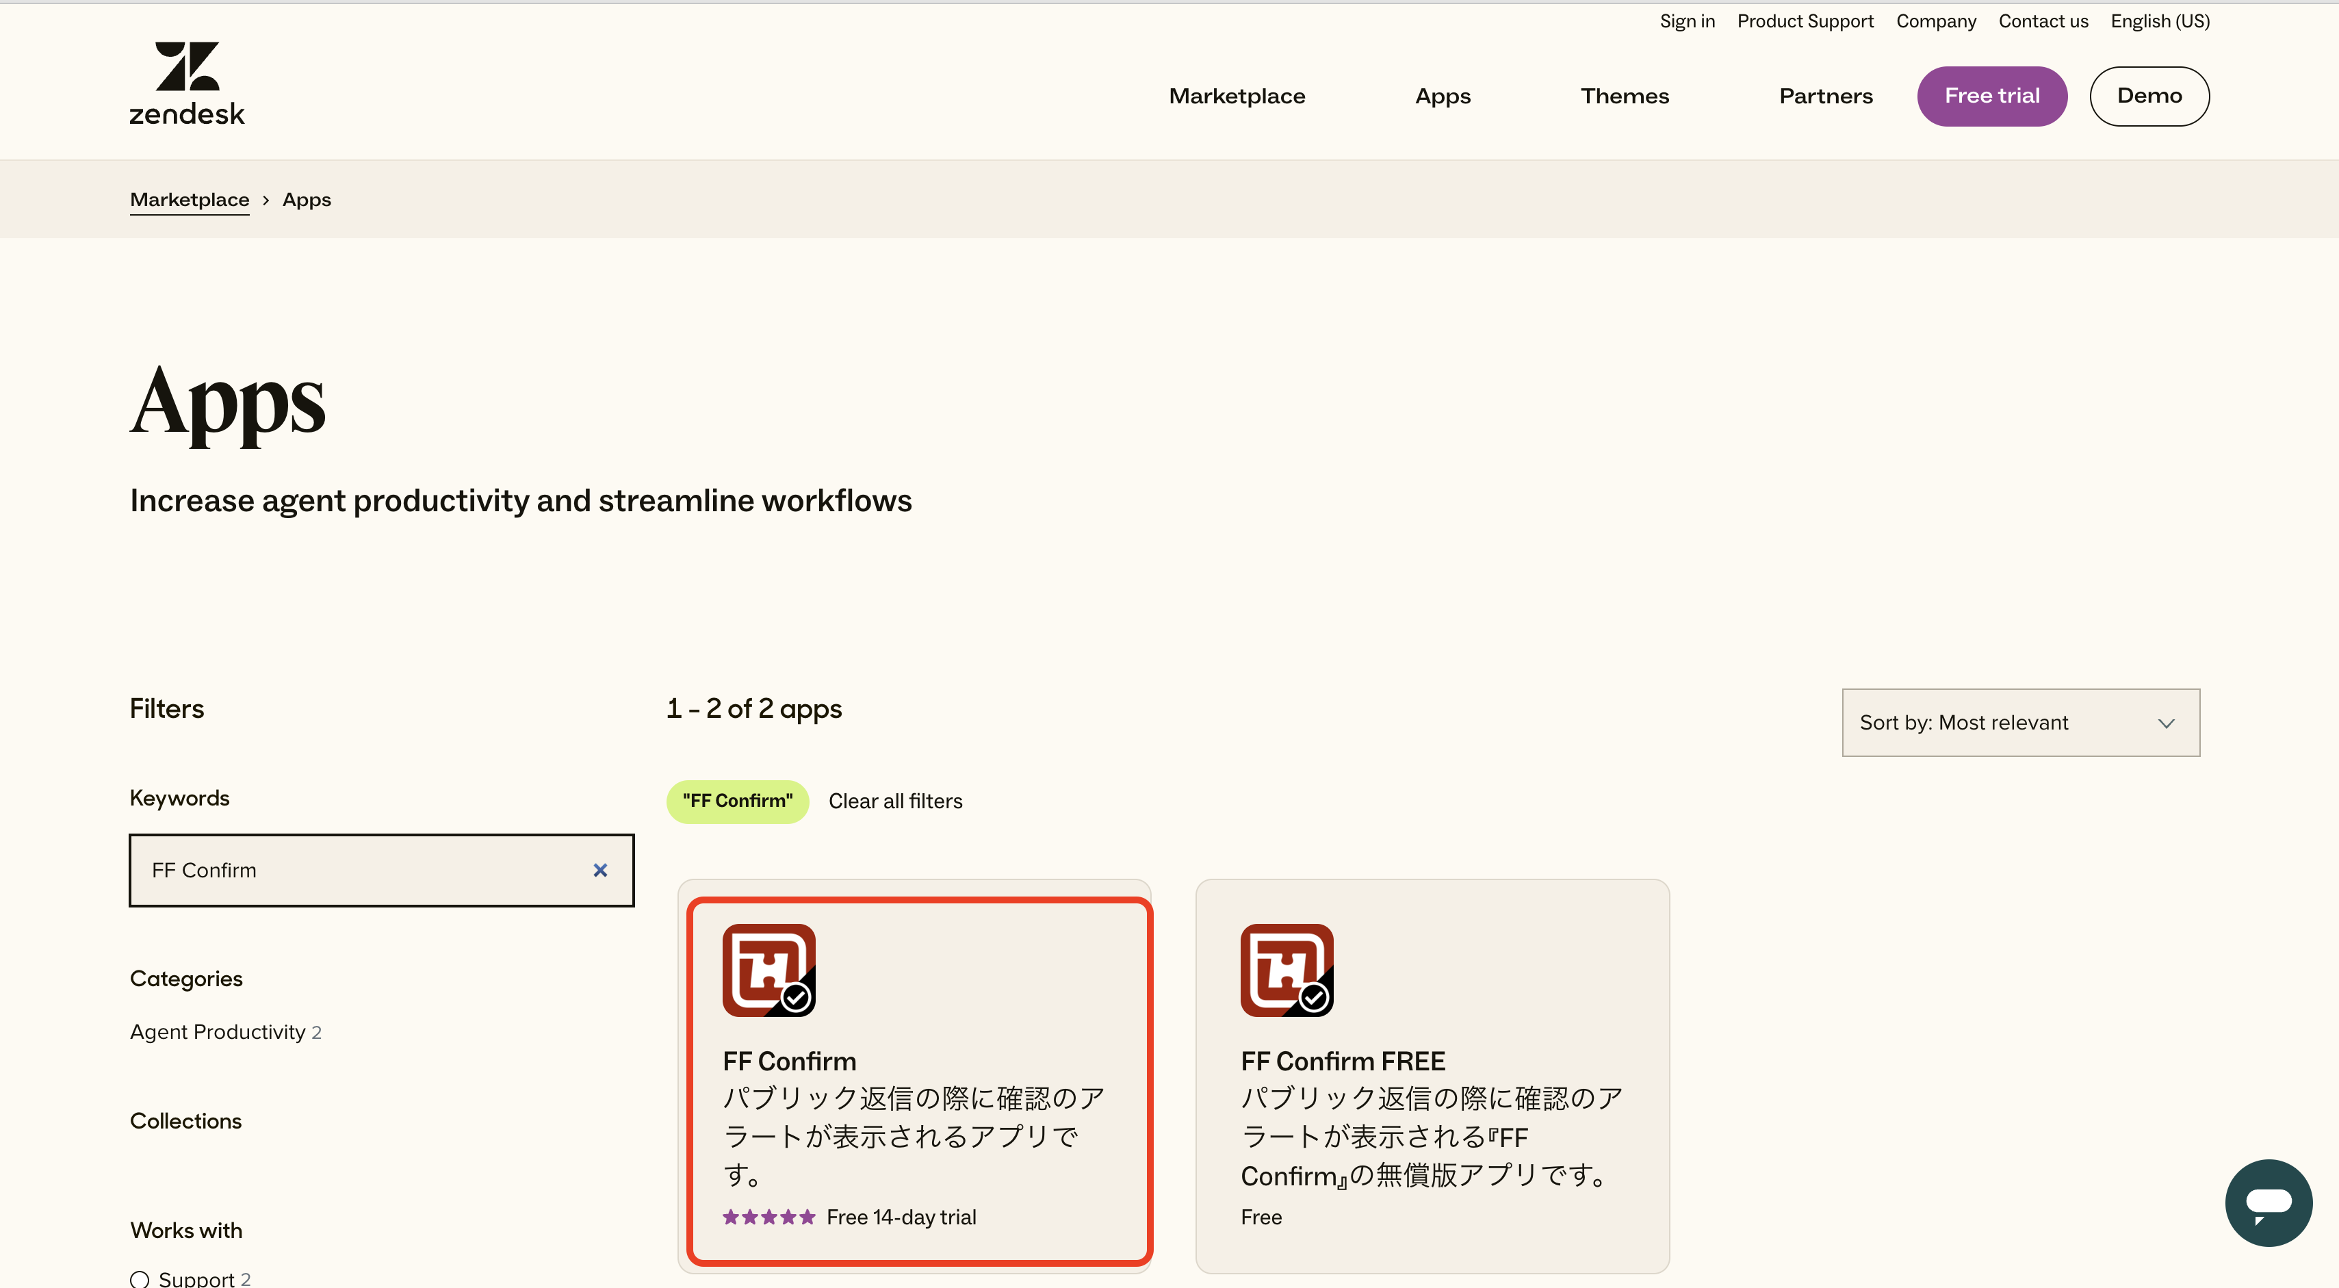The image size is (2339, 1288).
Task: Go to Sign in
Action: [1687, 21]
